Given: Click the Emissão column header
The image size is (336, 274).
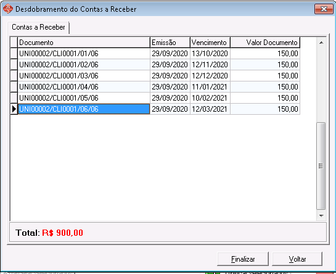Looking at the screenshot, I should tap(170, 43).
